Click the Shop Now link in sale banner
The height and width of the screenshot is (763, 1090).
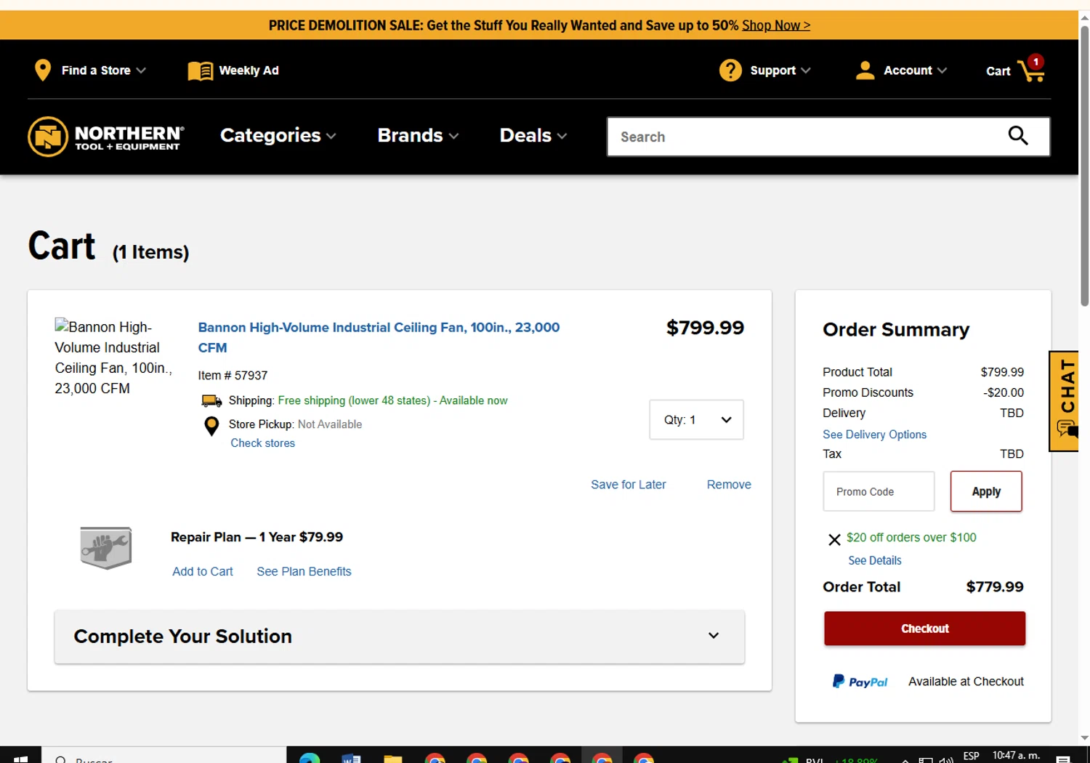(x=775, y=25)
